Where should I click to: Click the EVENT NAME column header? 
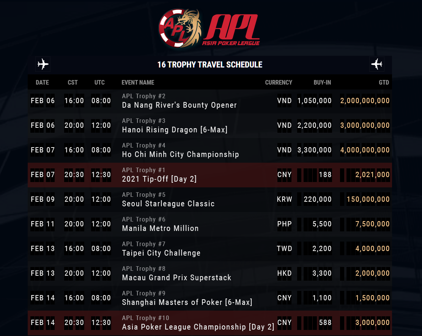click(x=138, y=82)
